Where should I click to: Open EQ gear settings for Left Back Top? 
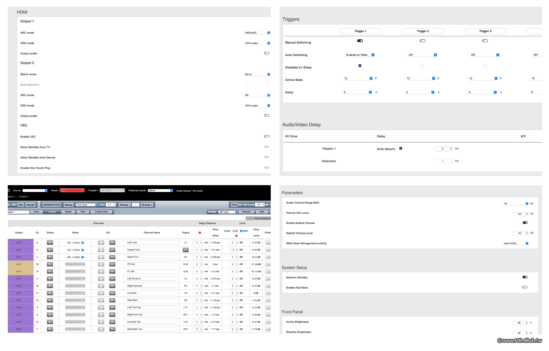[x=101, y=322]
